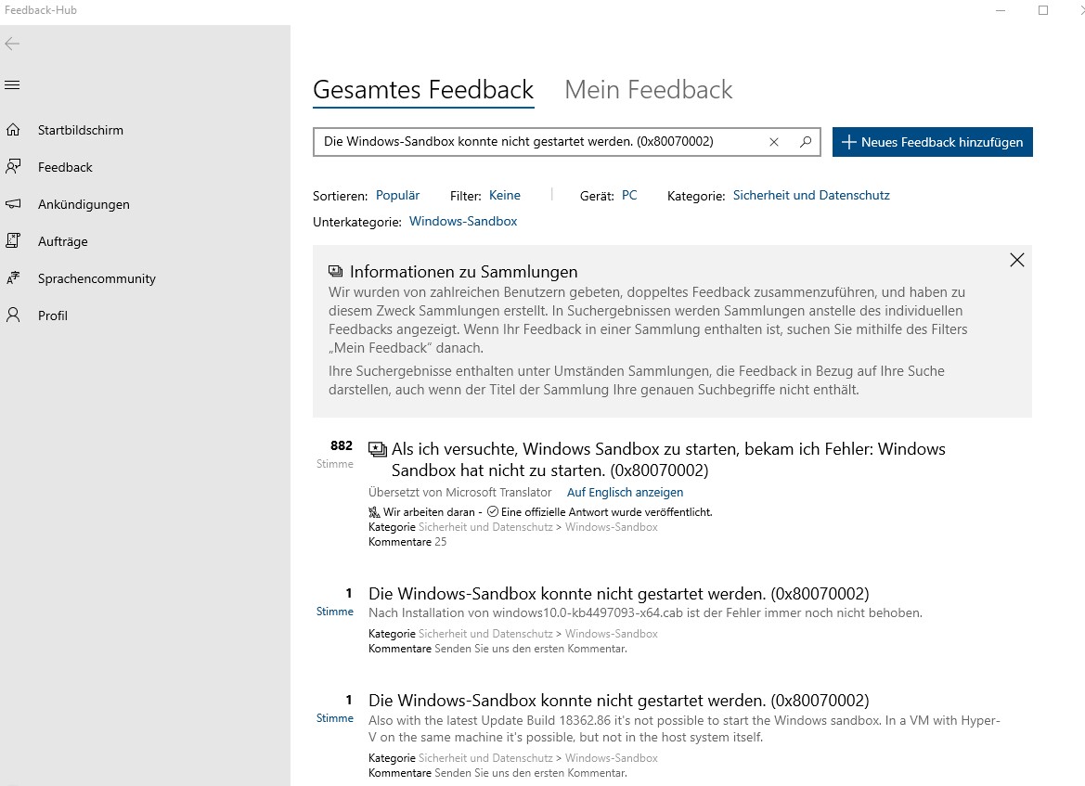The image size is (1085, 786).
Task: Open the Filter Keine dropdown
Action: [x=504, y=195]
